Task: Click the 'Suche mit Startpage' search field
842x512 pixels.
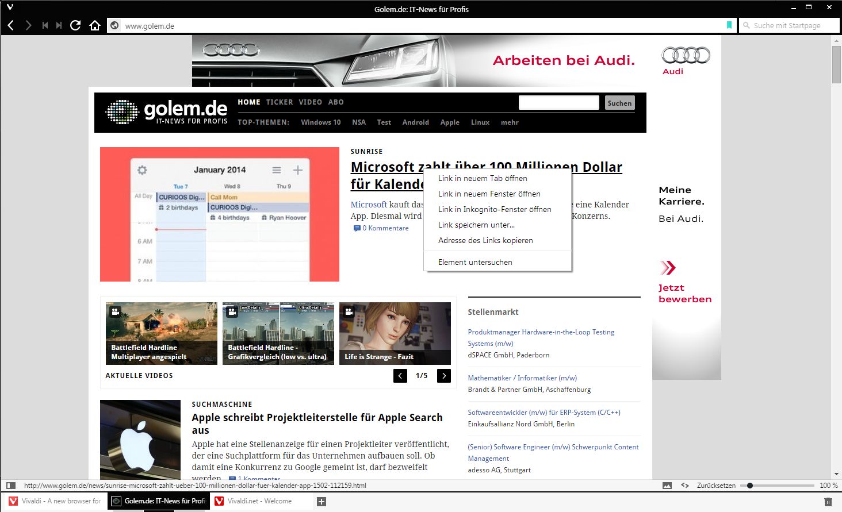Action: click(x=789, y=25)
